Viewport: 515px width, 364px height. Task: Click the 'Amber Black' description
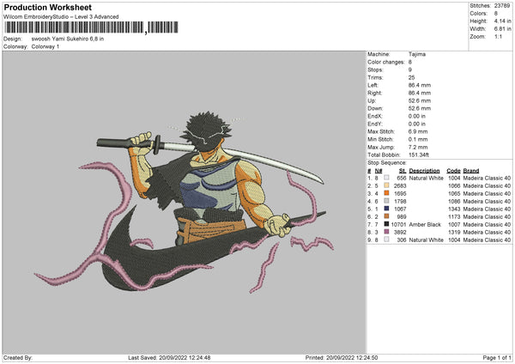[x=425, y=225]
